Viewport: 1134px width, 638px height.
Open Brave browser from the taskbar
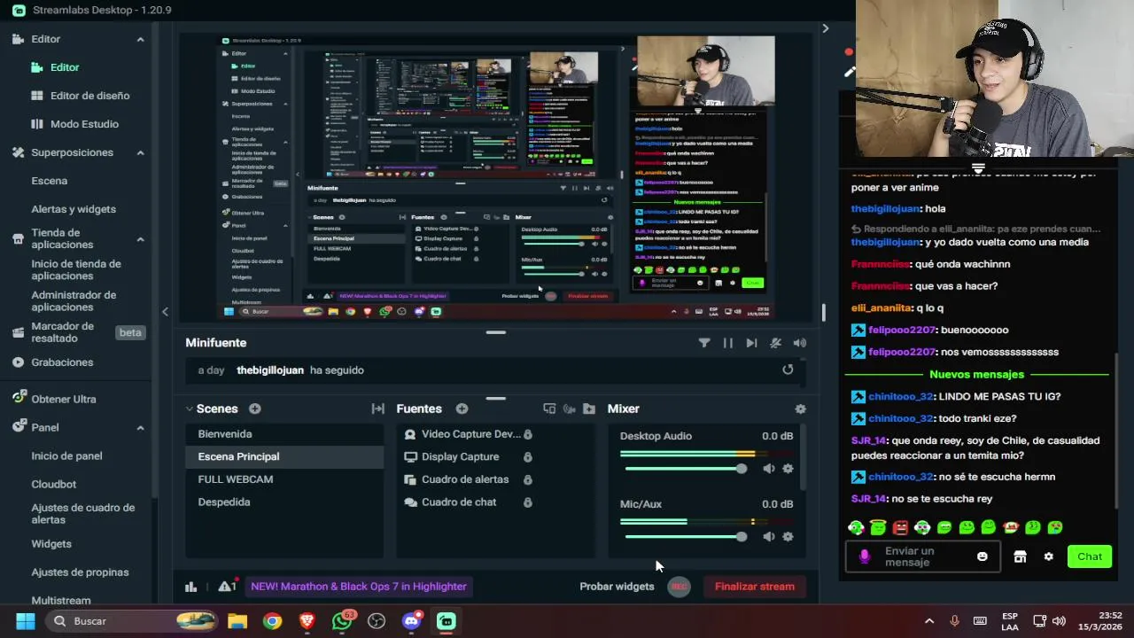307,621
